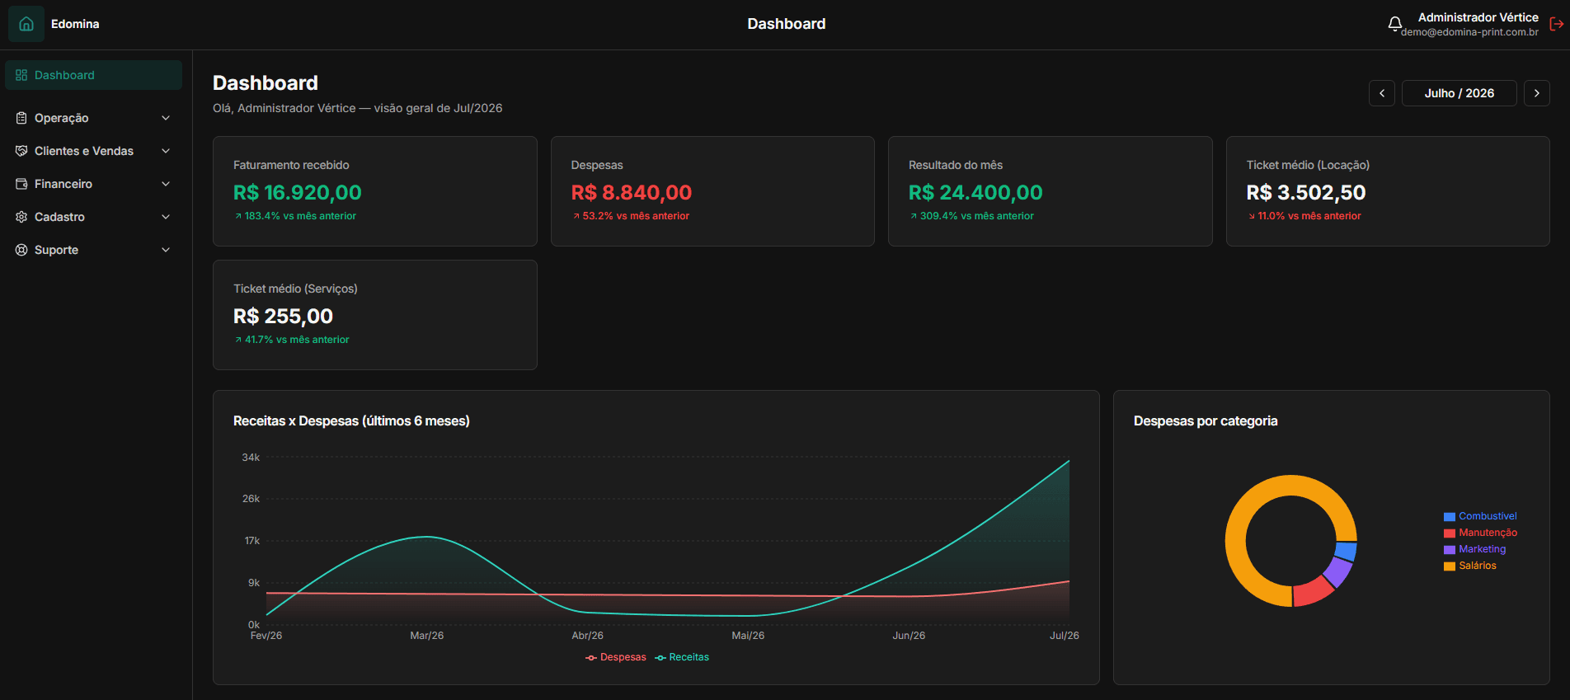Expand the Operação chevron
Viewport: 1570px width, 700px height.
click(x=166, y=118)
